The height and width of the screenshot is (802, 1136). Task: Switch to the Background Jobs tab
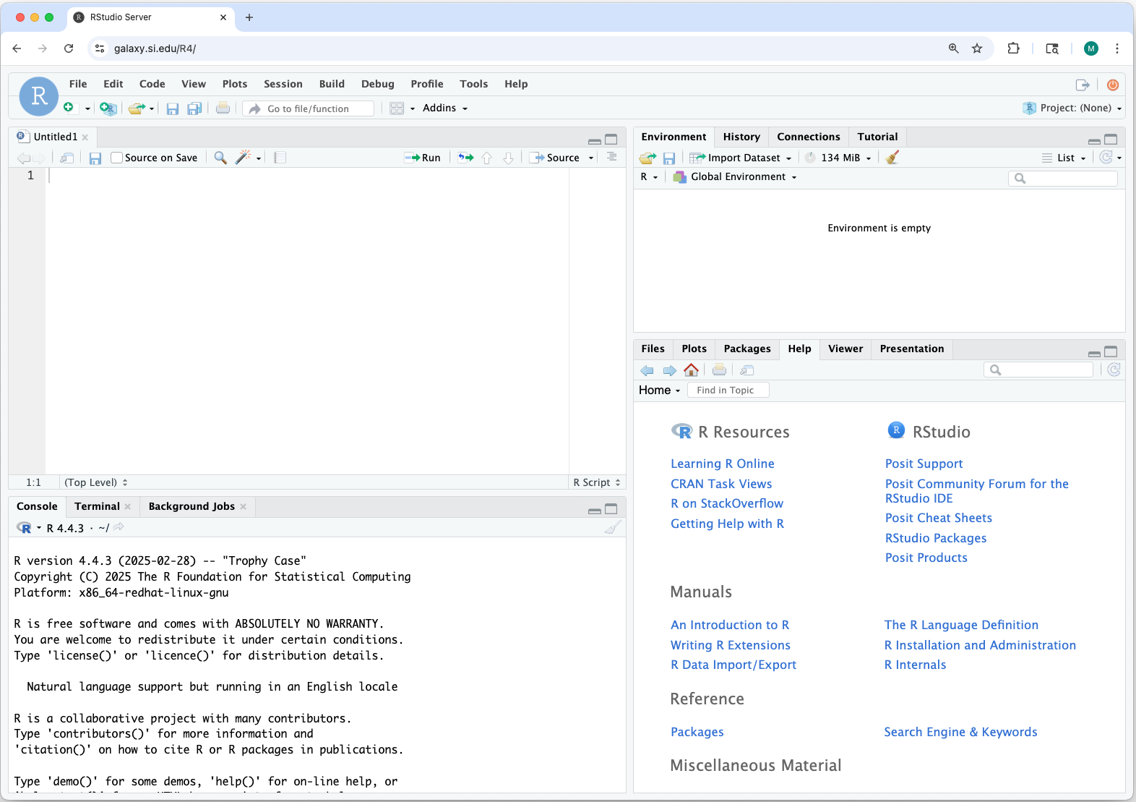[192, 506]
